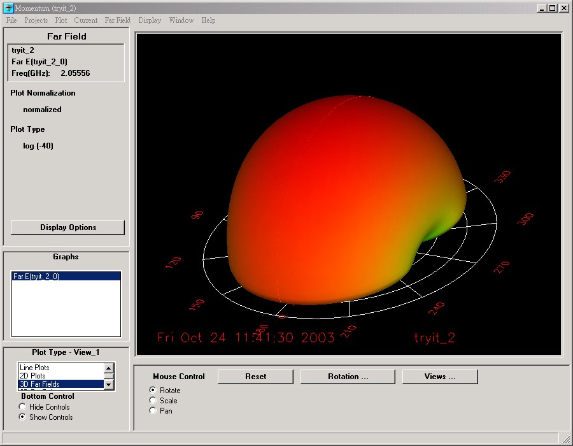The height and width of the screenshot is (446, 573).
Task: Open the File menu
Action: 11,20
